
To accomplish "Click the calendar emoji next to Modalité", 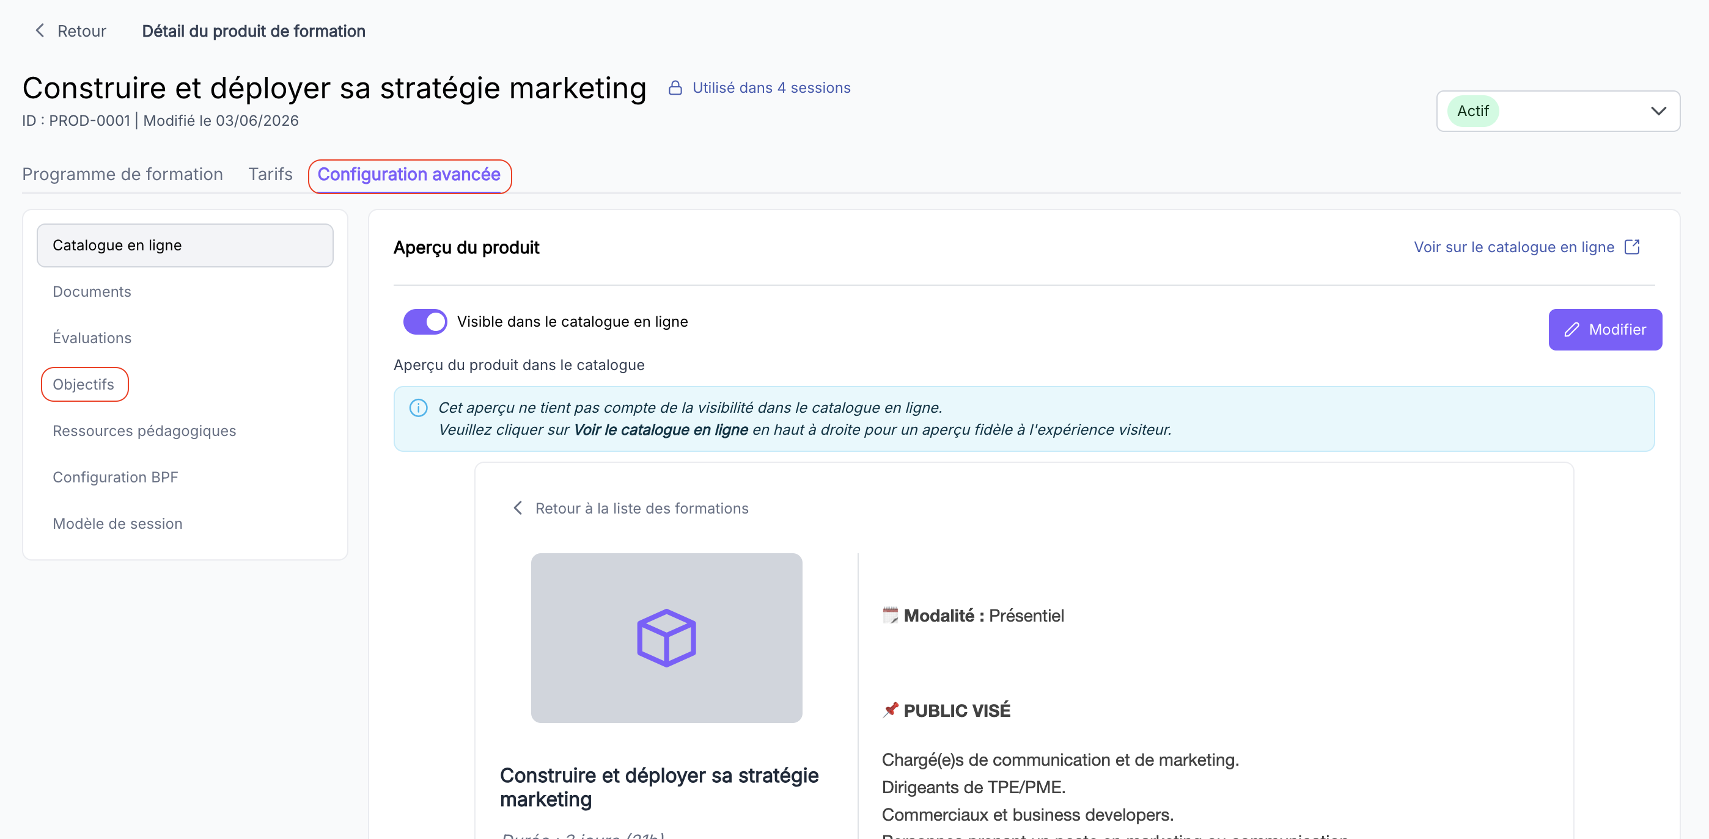I will click(x=890, y=615).
